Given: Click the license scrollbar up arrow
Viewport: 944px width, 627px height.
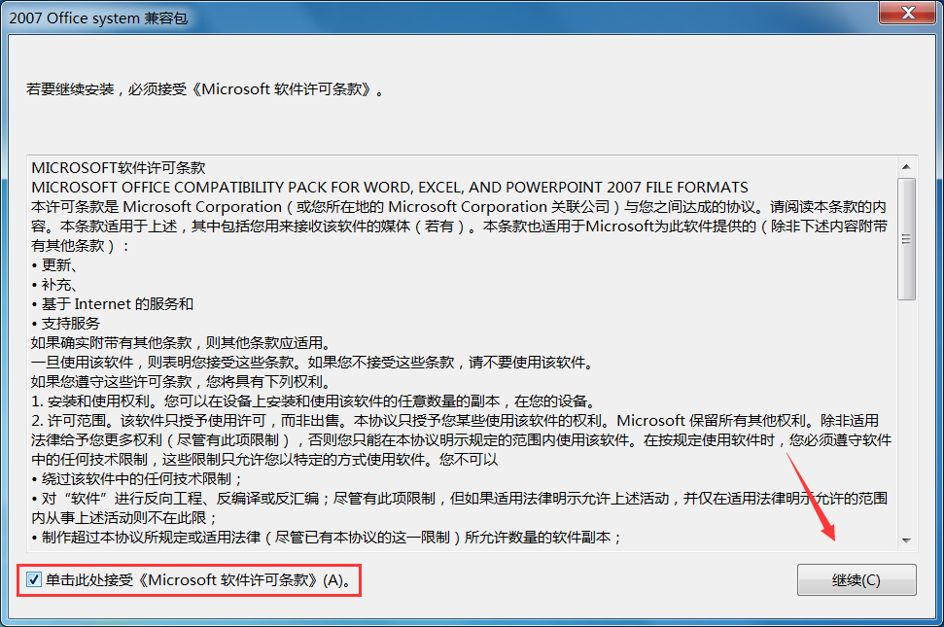Looking at the screenshot, I should click(x=906, y=166).
